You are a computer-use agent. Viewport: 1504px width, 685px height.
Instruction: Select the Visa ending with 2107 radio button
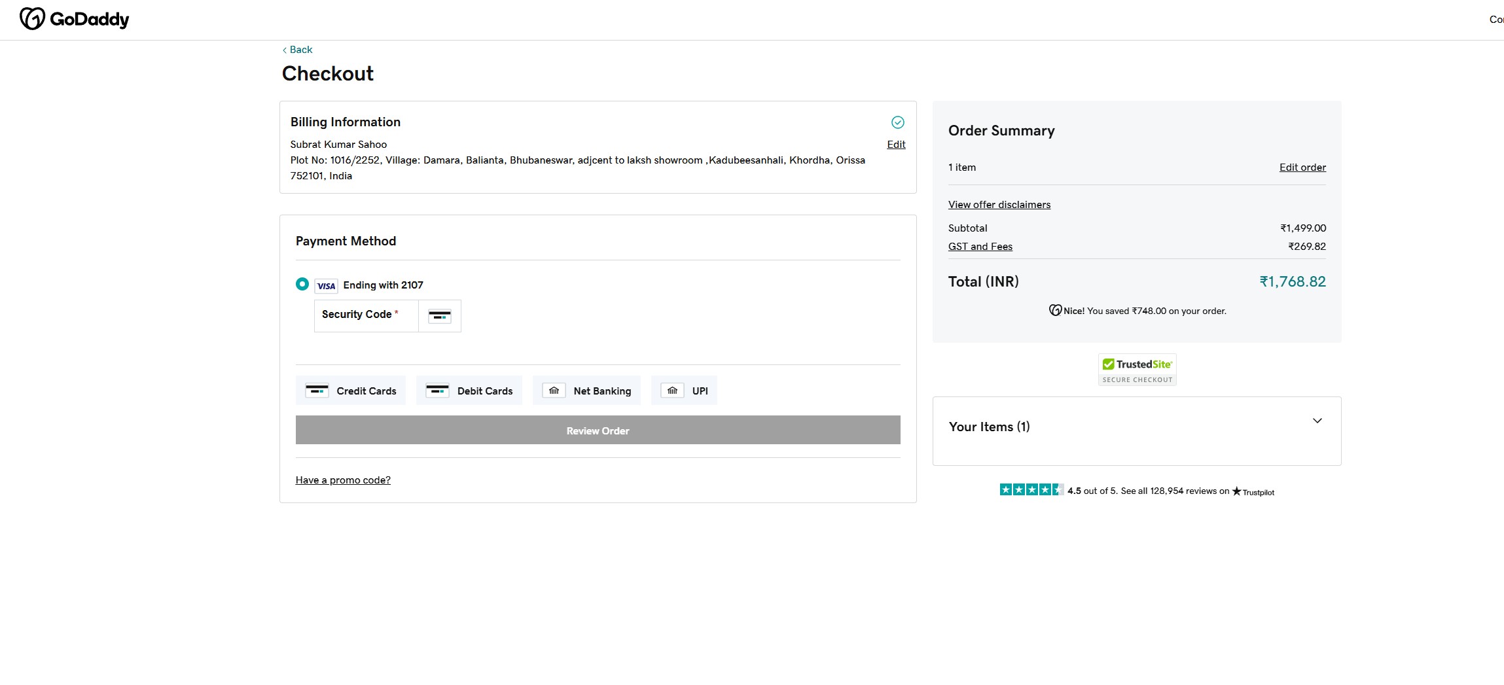(302, 284)
